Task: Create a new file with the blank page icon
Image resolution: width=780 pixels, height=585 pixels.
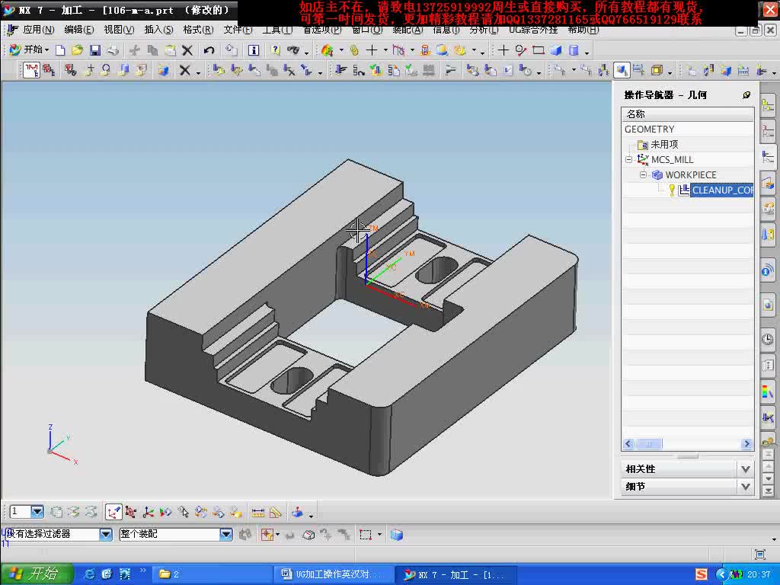Action: point(60,50)
